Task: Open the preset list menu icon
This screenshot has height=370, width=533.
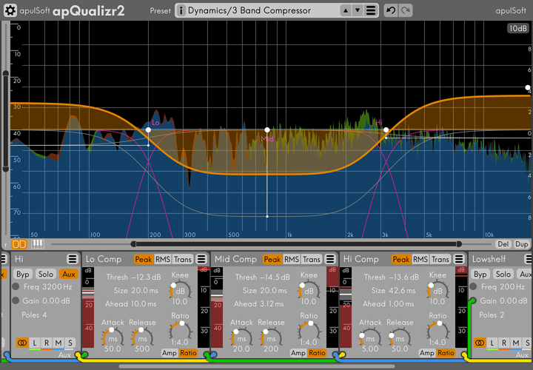Action: [371, 10]
